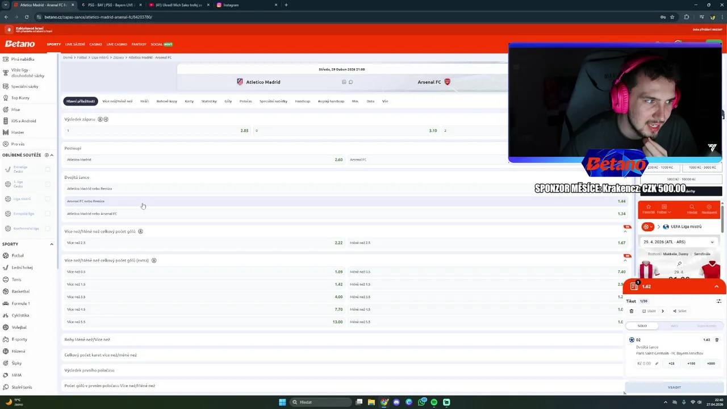Image resolution: width=727 pixels, height=409 pixels.
Task: Switch to the Asijský handicap tab
Action: pyautogui.click(x=331, y=101)
